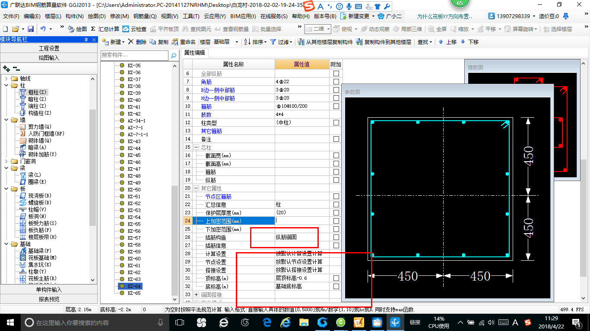Open the 工具(T) menu
This screenshot has width=590, height=331.
tap(190, 16)
